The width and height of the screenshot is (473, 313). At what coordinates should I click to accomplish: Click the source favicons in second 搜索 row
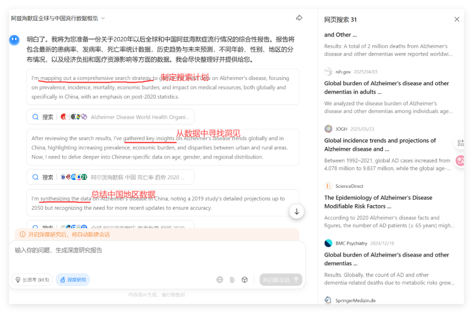click(x=74, y=177)
